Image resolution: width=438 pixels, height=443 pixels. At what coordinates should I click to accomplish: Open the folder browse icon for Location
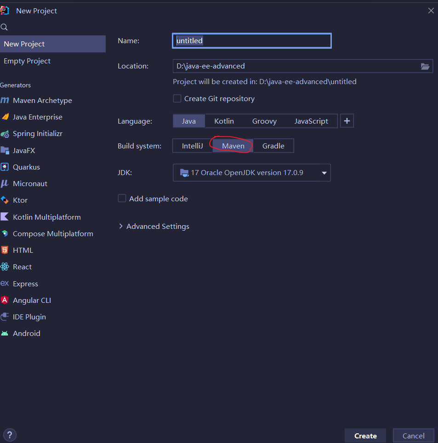425,66
